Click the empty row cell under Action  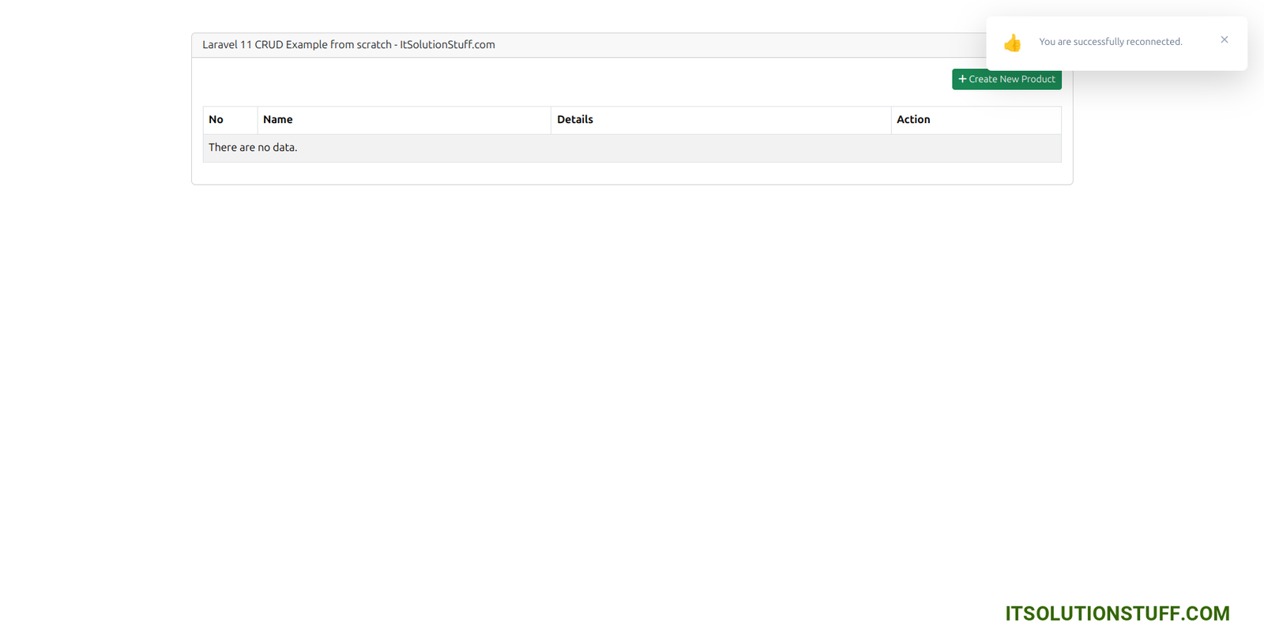coord(976,148)
